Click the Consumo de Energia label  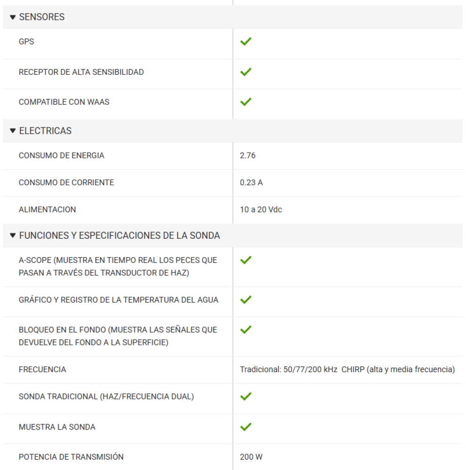click(x=61, y=156)
